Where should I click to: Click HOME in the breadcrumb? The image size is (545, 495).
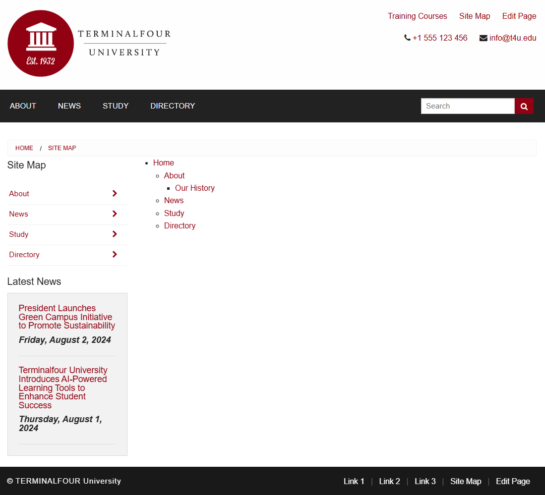point(24,148)
